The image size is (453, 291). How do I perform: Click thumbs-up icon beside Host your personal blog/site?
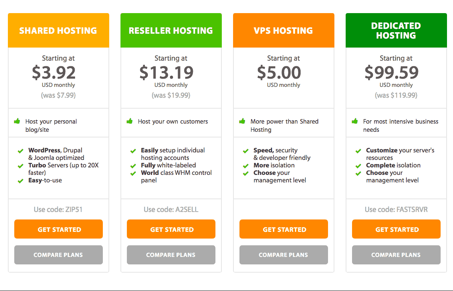[x=17, y=121]
